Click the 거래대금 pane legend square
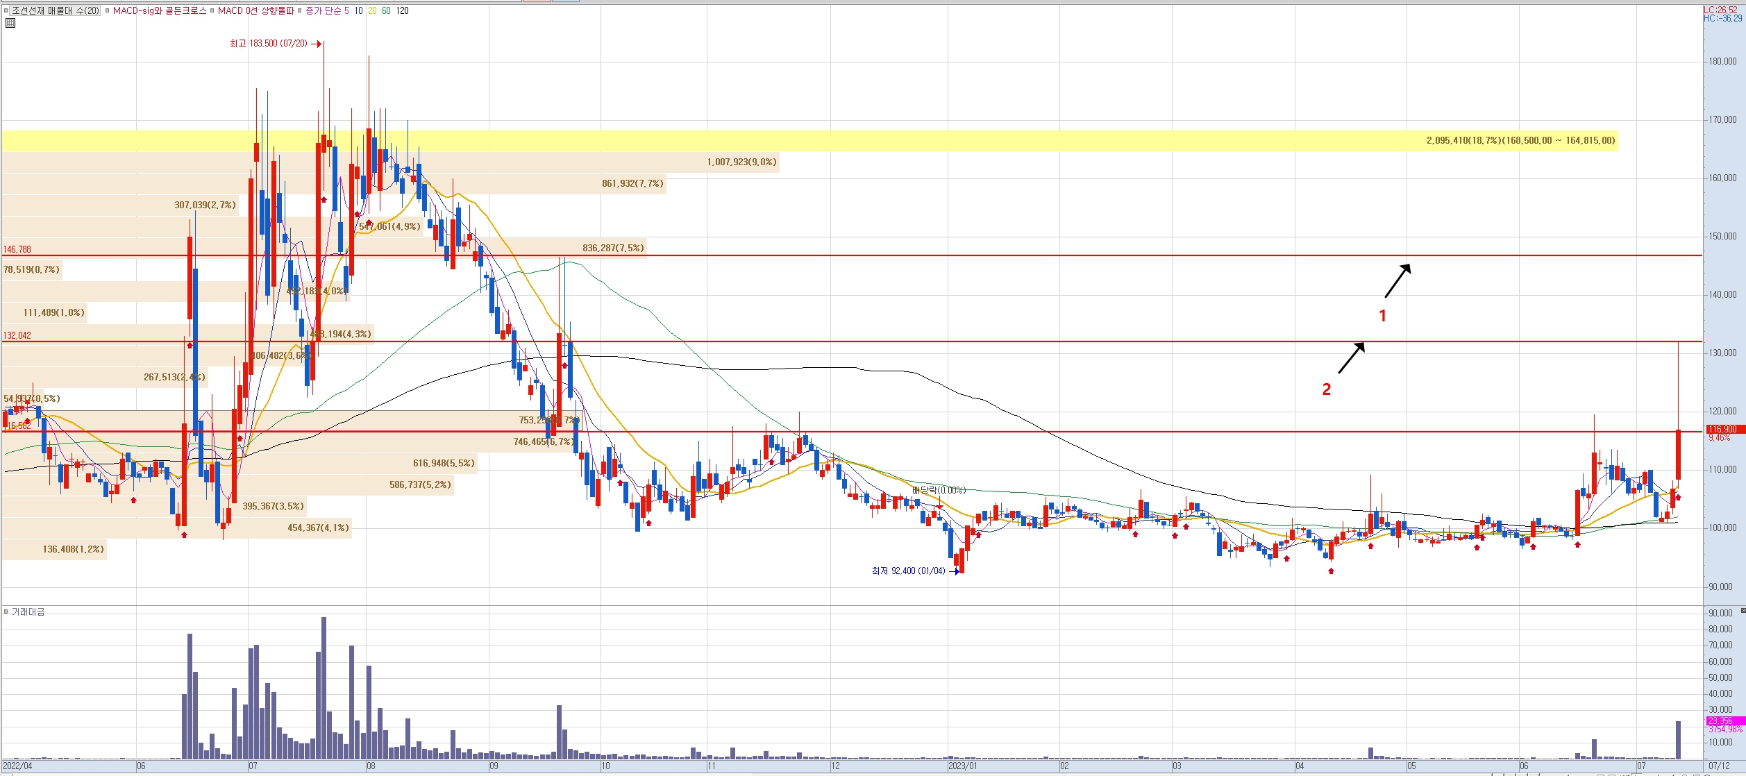This screenshot has width=1746, height=776. 6,611
